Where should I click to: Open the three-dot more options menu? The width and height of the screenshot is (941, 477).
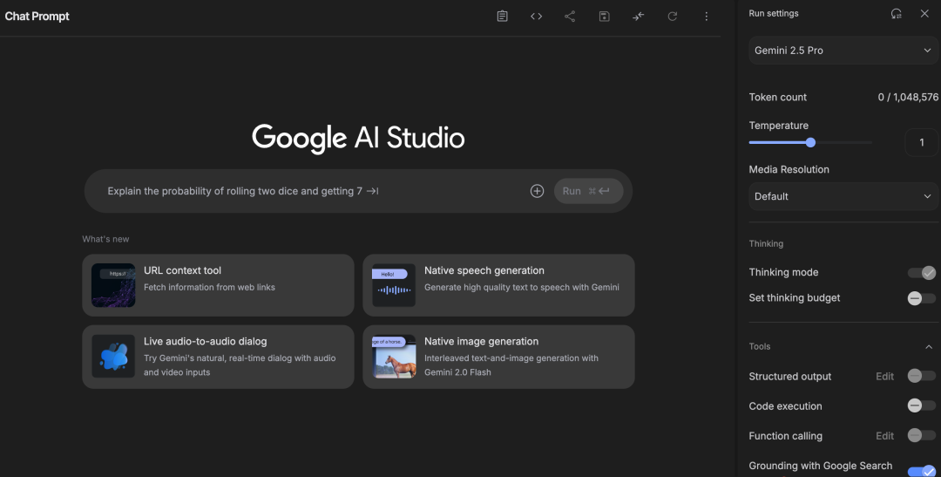pos(707,17)
